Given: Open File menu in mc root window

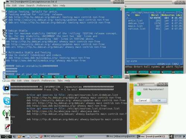Looking at the screenshot, I should click(x=8, y=6).
